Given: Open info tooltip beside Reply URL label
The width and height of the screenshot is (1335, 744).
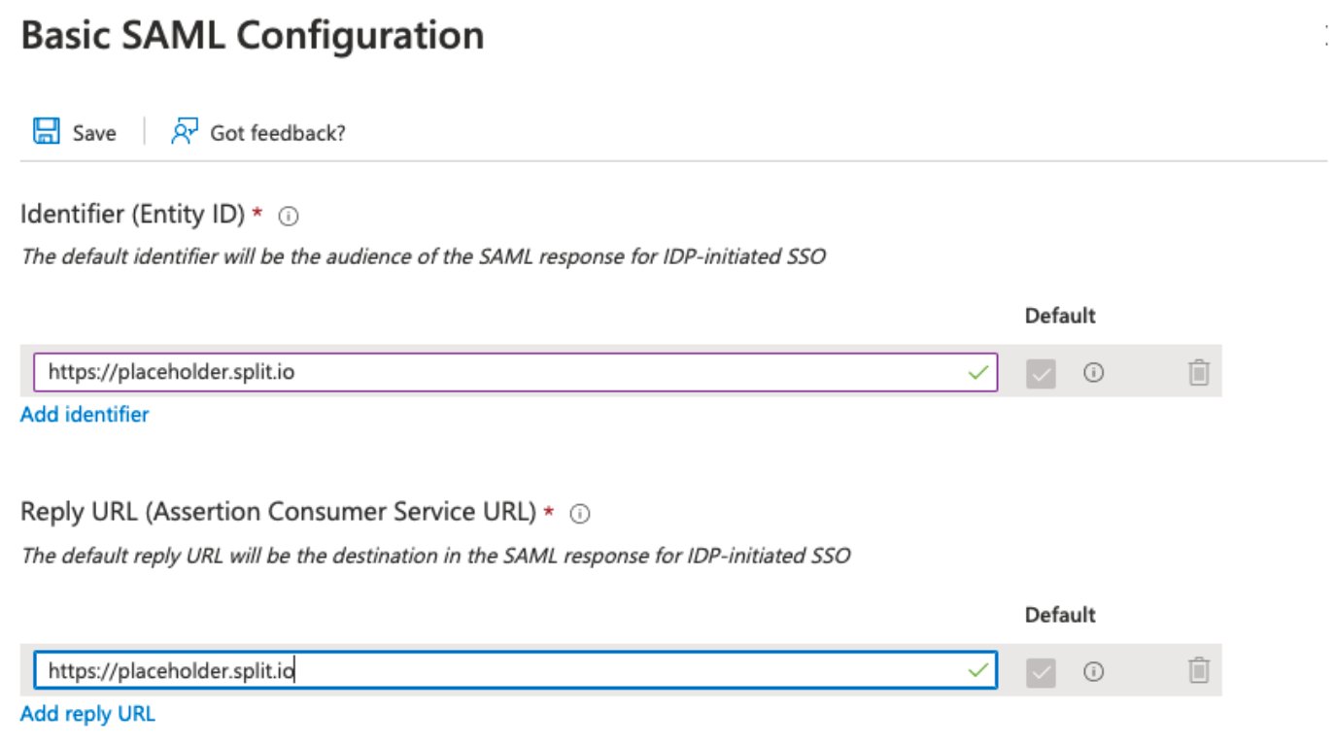Looking at the screenshot, I should [x=580, y=515].
